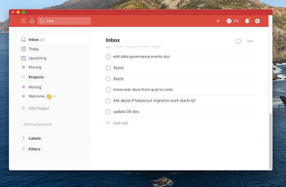This screenshot has width=286, height=187.
Task: Open edit data governance events doc text
Action: (141, 57)
